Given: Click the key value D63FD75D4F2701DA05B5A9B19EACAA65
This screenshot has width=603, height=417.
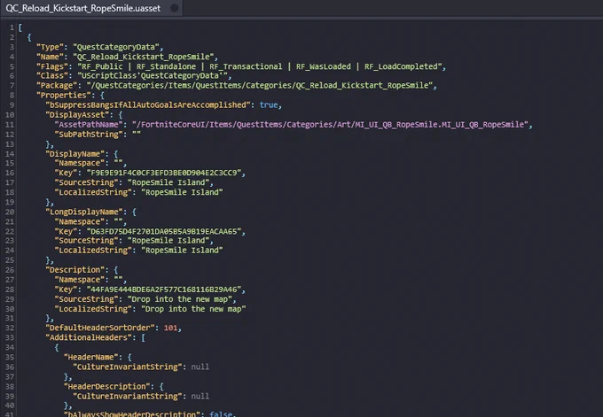Looking at the screenshot, I should [164, 232].
